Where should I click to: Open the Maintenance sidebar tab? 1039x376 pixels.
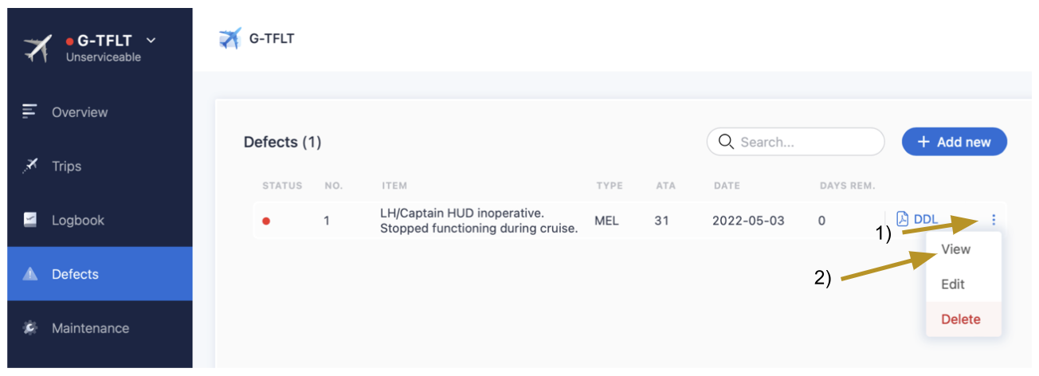coord(90,328)
